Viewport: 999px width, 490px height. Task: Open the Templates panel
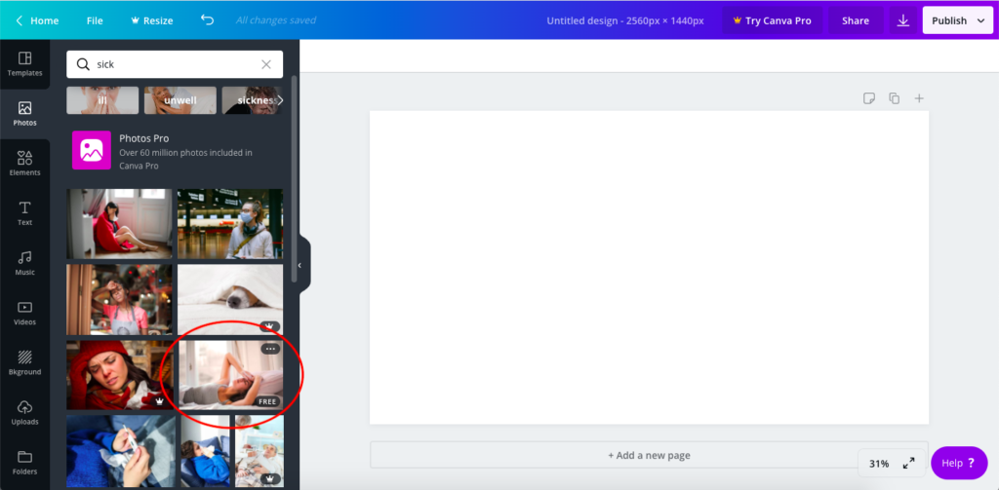pyautogui.click(x=24, y=64)
